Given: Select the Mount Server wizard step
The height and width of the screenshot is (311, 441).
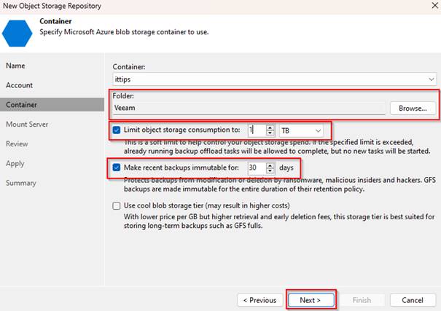Looking at the screenshot, I should click(27, 124).
